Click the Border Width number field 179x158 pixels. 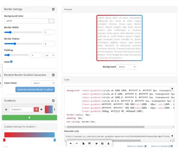(49, 33)
